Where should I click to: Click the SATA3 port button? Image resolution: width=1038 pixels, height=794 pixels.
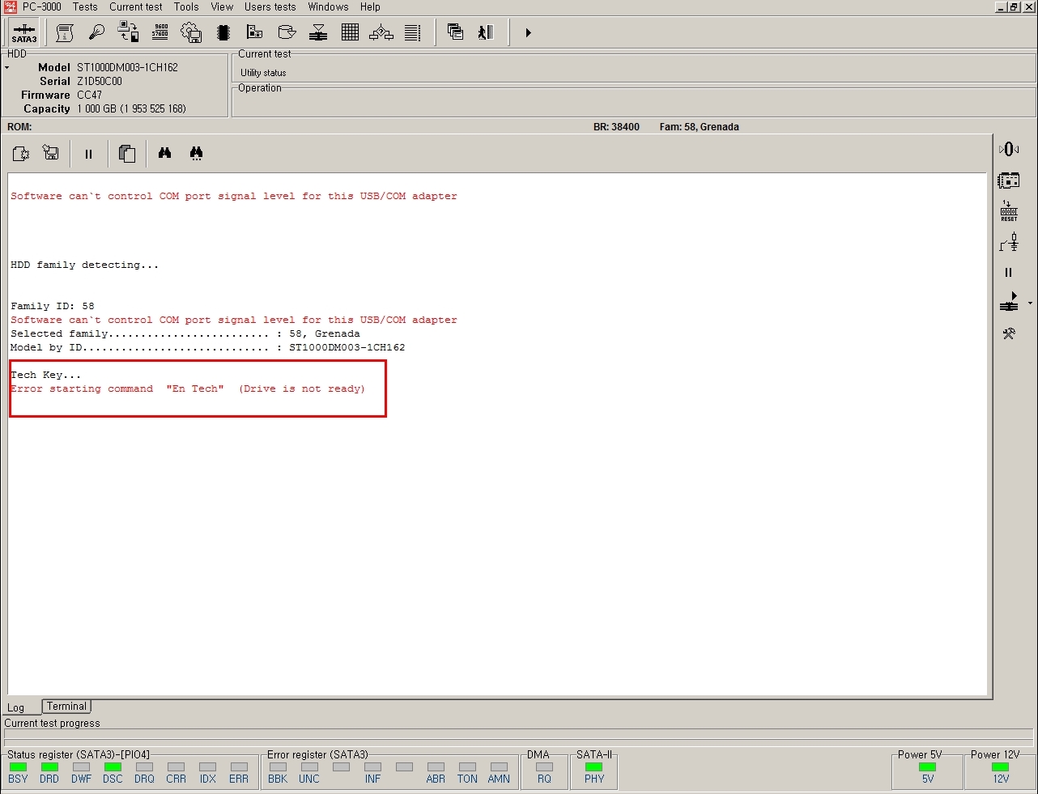[23, 32]
